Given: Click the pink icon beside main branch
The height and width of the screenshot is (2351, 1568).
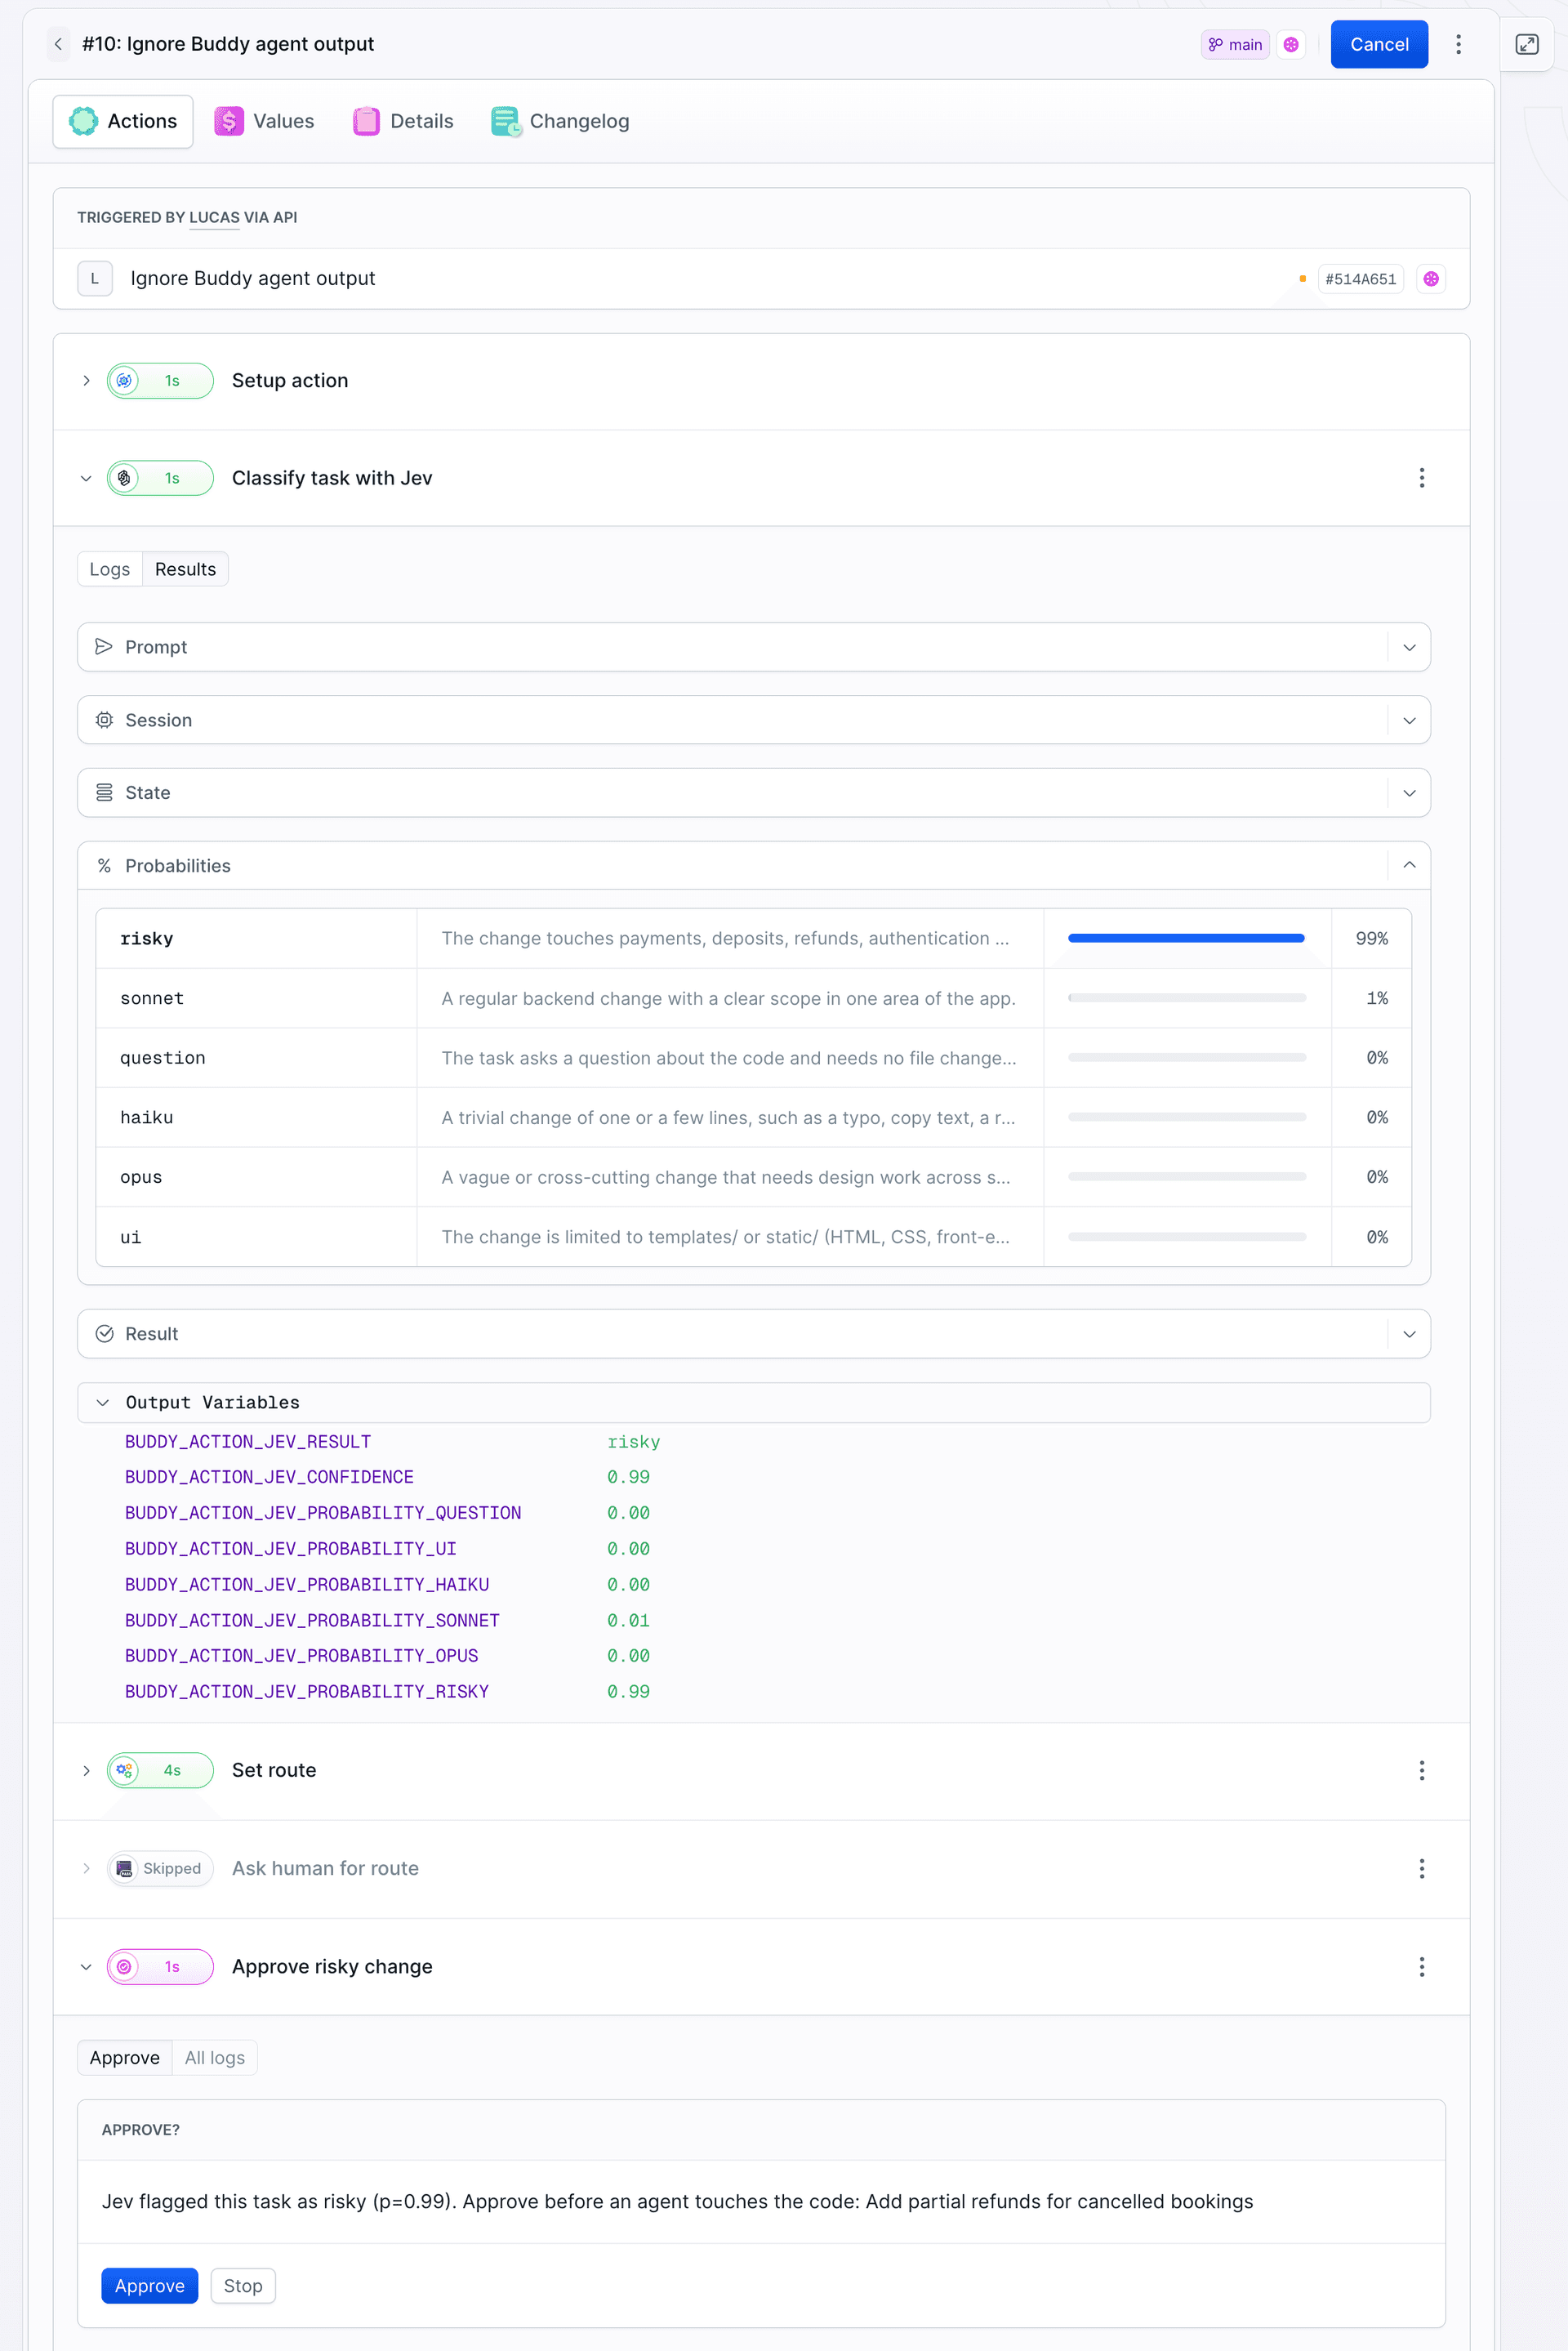Looking at the screenshot, I should 1291,44.
